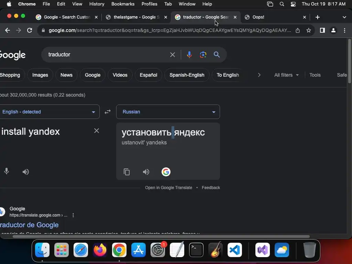
Task: Open Safari from the dock
Action: point(81,250)
